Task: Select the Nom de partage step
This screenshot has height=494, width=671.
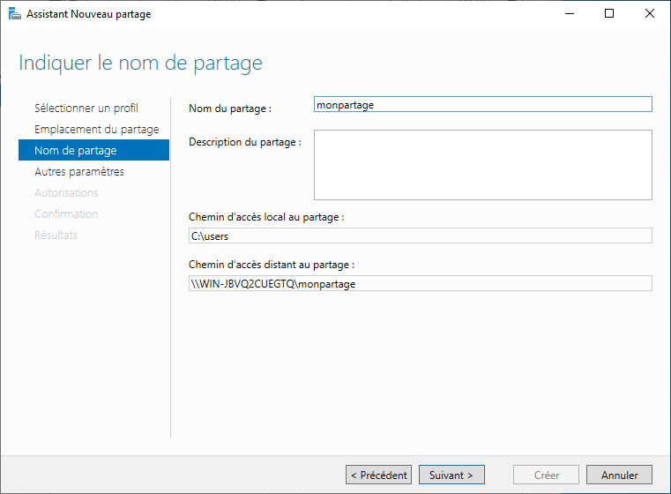Action: pyautogui.click(x=75, y=151)
